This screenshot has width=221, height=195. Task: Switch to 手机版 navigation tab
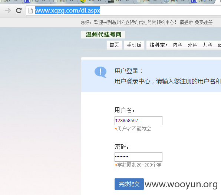click(134, 45)
